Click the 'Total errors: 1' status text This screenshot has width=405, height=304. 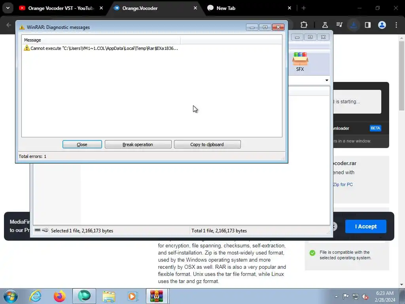[32, 156]
